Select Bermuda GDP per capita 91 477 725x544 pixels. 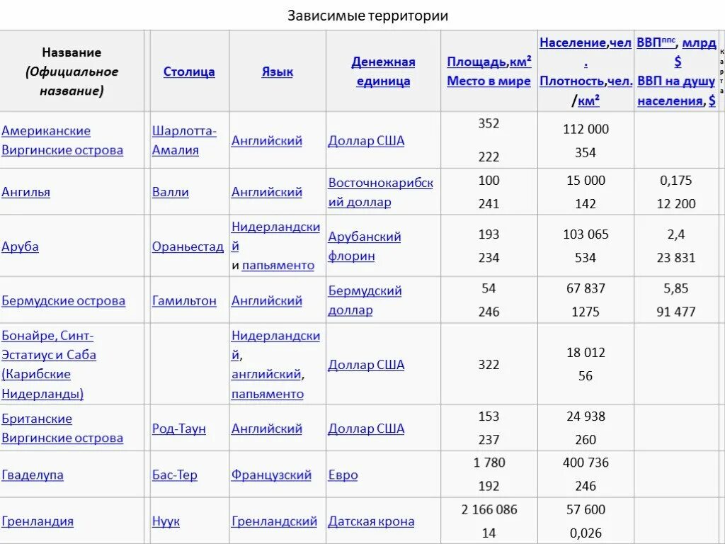676,312
